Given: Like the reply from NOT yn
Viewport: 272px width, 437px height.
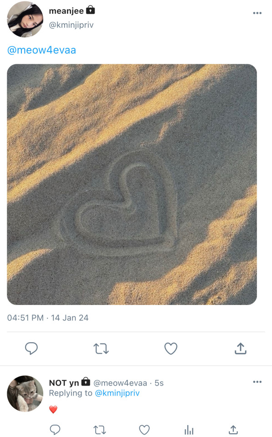Looking at the screenshot, I should 144,430.
